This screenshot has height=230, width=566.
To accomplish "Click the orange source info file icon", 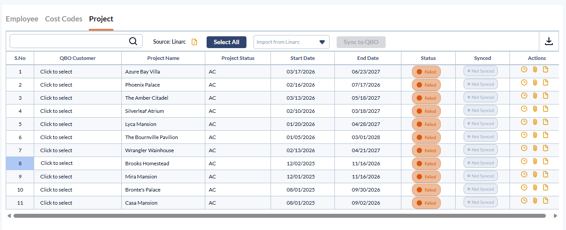I will pos(194,42).
